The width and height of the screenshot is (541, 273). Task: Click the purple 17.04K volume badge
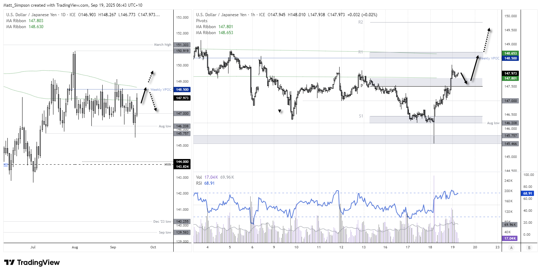point(510,238)
